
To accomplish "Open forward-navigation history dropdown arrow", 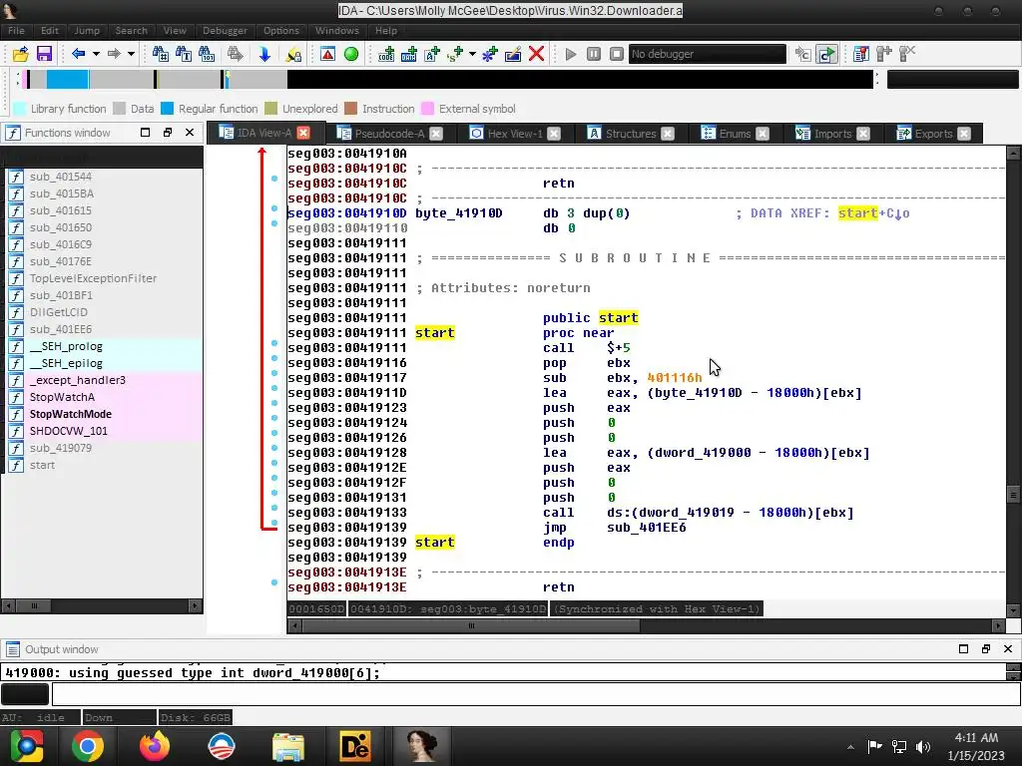I will tap(131, 54).
